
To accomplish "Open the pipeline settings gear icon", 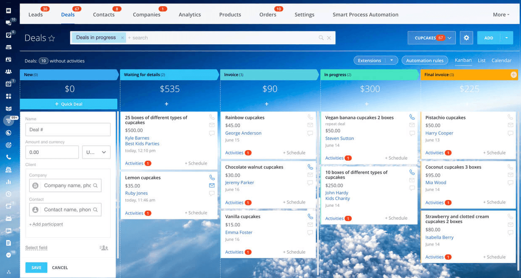I will coord(466,38).
